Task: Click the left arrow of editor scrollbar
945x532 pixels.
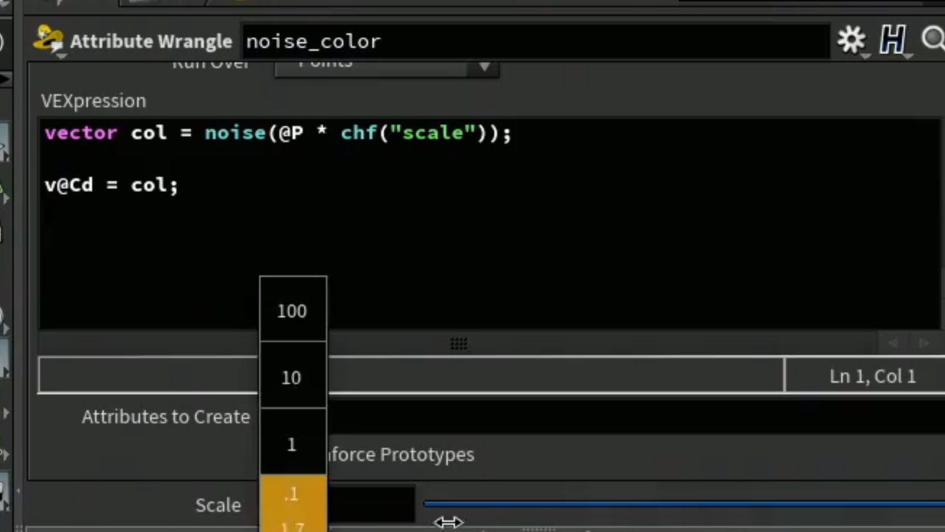Action: point(893,343)
